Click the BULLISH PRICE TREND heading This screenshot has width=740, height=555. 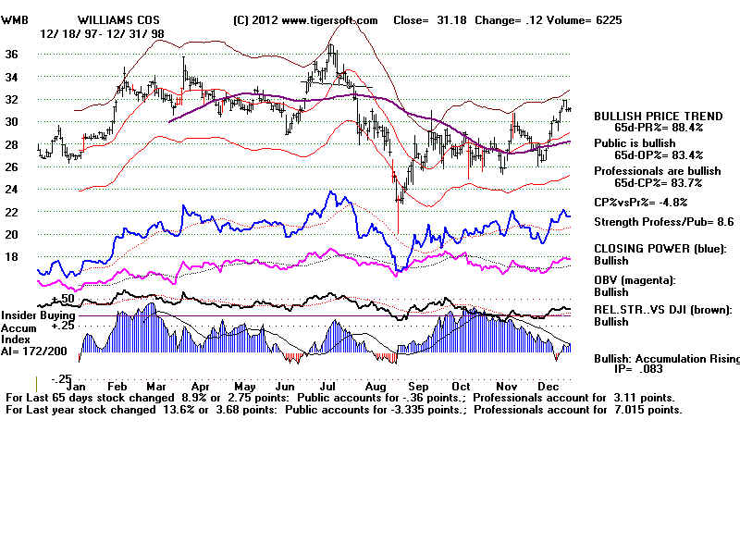pyautogui.click(x=657, y=116)
